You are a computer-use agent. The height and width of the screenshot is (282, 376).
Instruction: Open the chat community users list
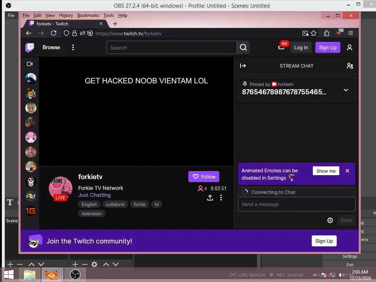(350, 66)
